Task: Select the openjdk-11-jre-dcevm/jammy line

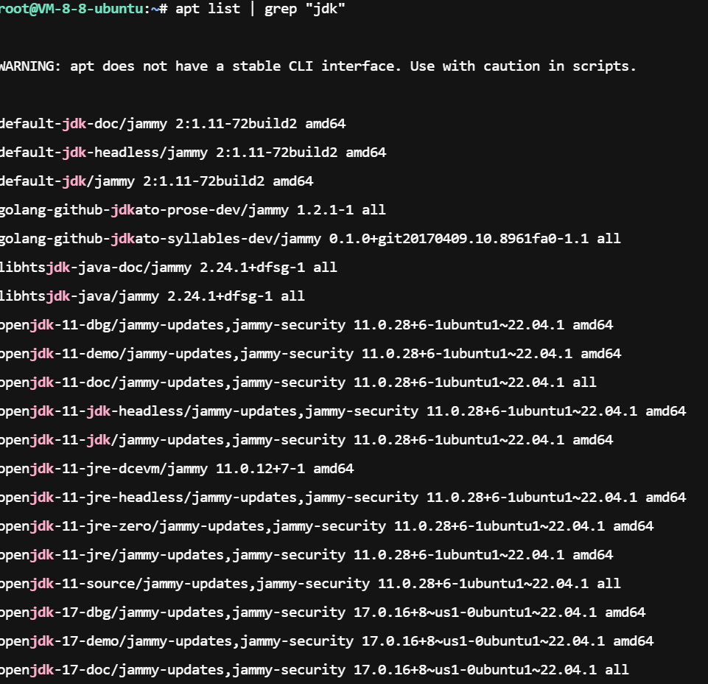Action: pyautogui.click(x=177, y=469)
